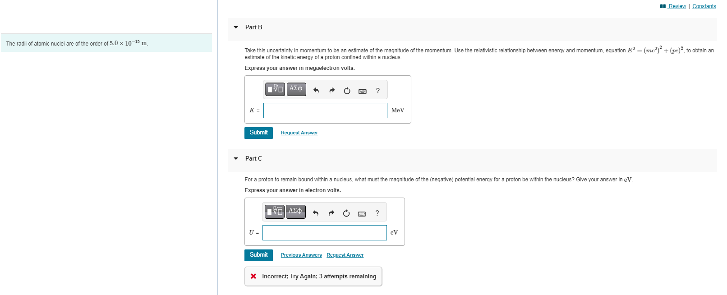Click inside the K answer field
Viewport: 727px width, 295px height.
(325, 111)
